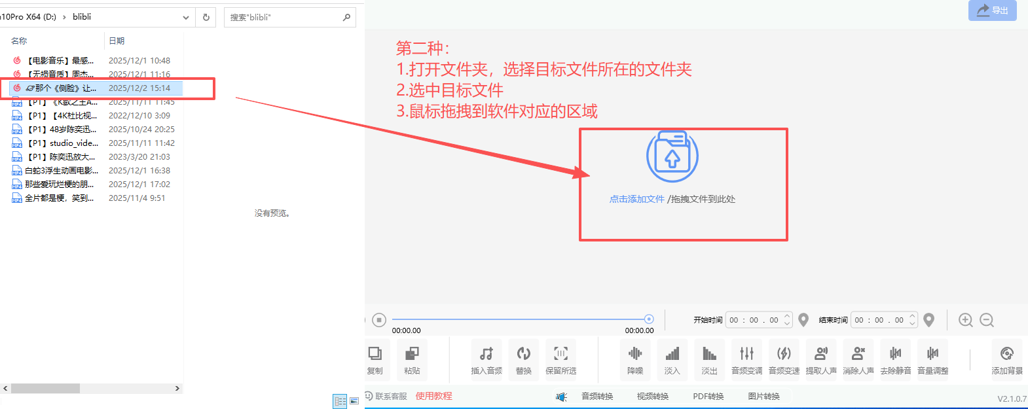Increase the 开始时间 start time stepper
Image resolution: width=1028 pixels, height=409 pixels.
787,316
